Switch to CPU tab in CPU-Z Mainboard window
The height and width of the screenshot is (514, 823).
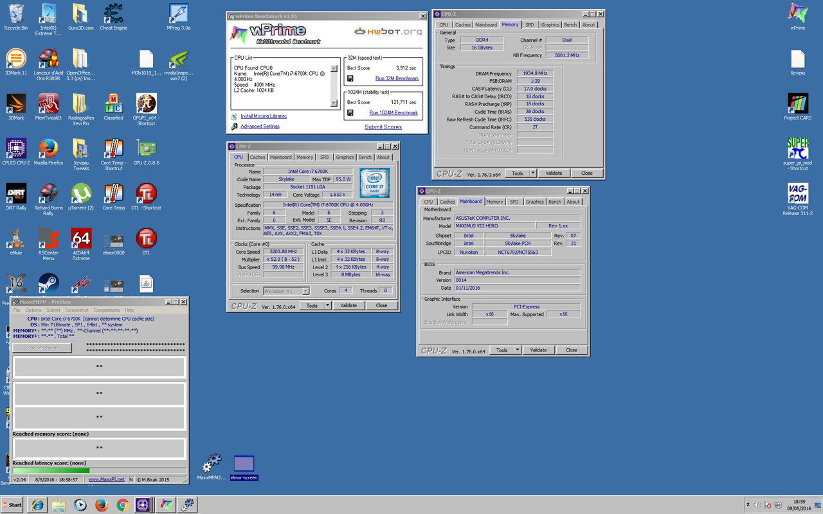428,202
